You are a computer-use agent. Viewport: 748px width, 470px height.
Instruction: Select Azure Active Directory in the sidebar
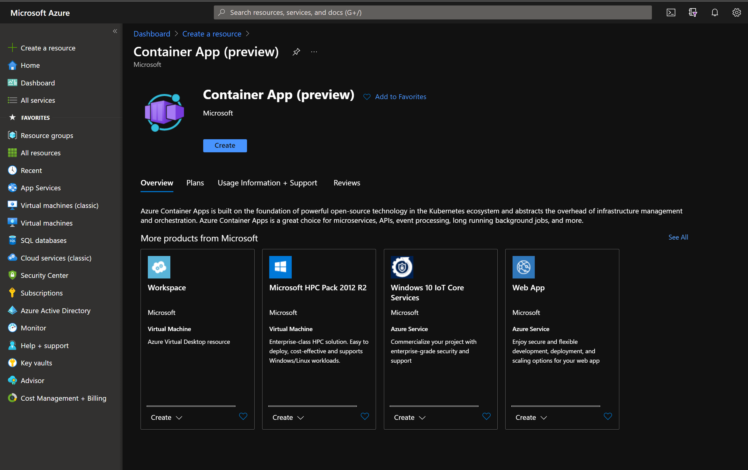pyautogui.click(x=56, y=310)
